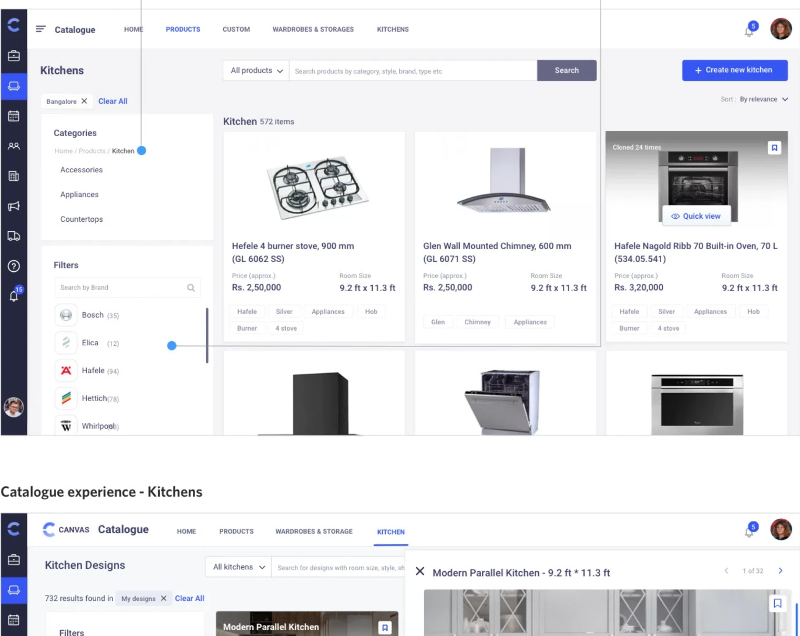Open top header bell with 5 notifications

click(x=751, y=29)
